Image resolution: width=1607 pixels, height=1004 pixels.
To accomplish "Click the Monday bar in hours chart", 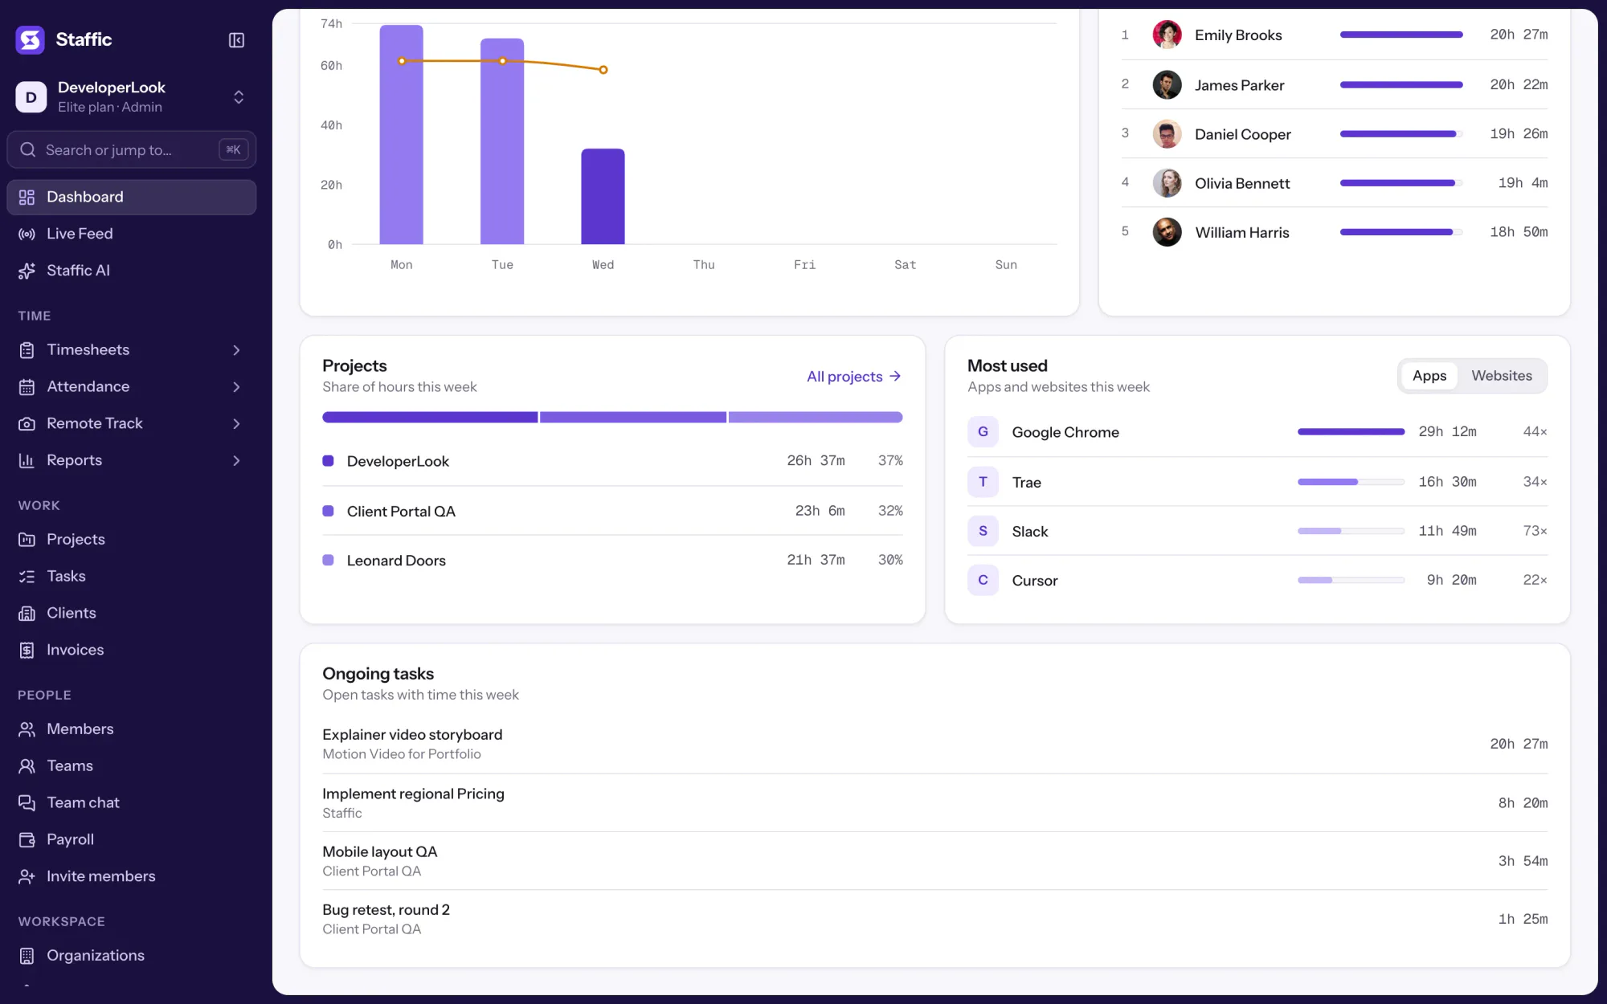I will click(401, 134).
